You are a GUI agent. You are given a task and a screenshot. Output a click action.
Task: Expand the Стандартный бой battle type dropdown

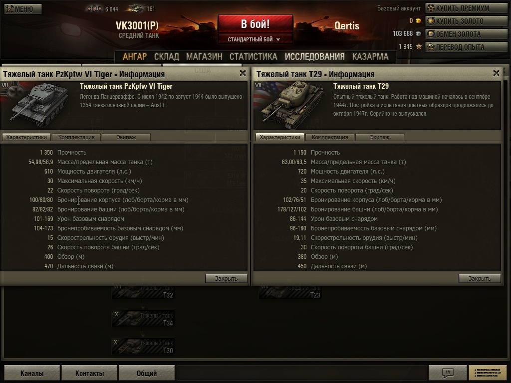pyautogui.click(x=255, y=39)
